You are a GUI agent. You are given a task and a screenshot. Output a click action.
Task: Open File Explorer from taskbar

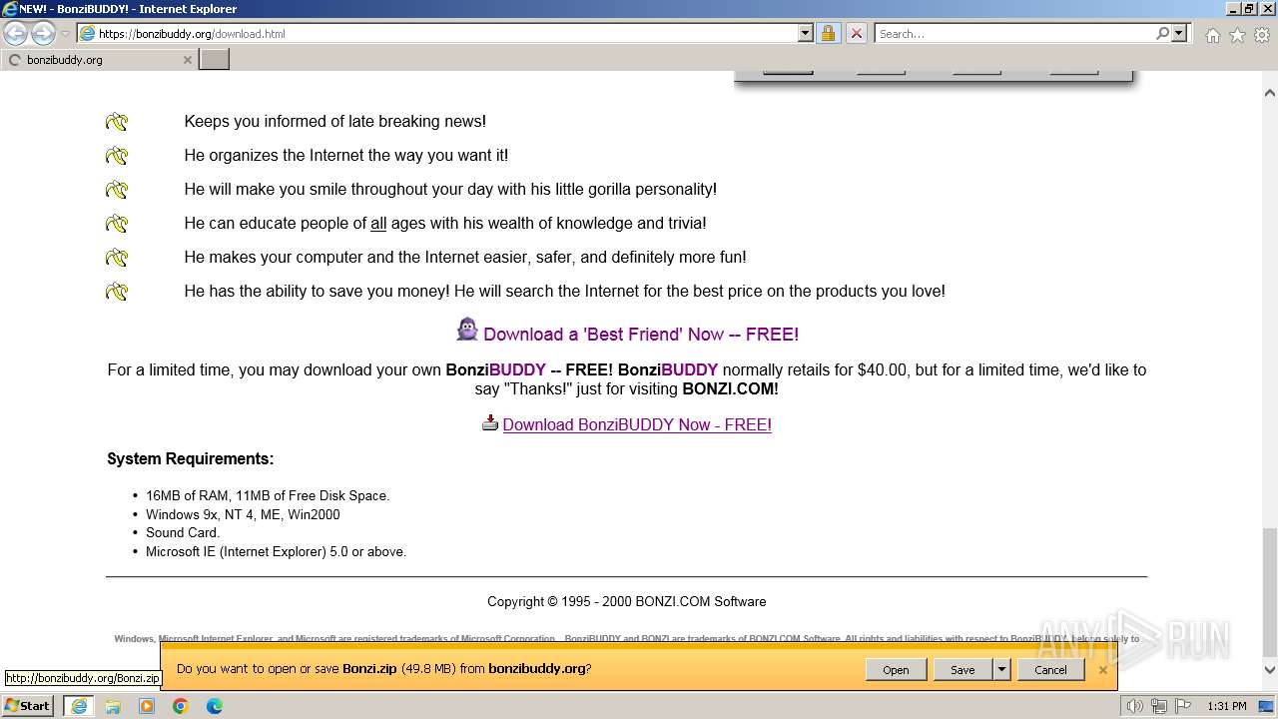113,706
